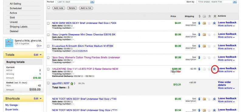The height and width of the screenshot is (112, 243).
Task: Open tracking number LN121532634US
Action: [x=80, y=51]
